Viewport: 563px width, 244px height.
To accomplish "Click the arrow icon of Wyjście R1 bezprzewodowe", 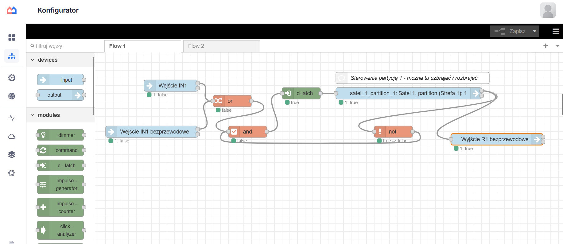I will (x=537, y=139).
